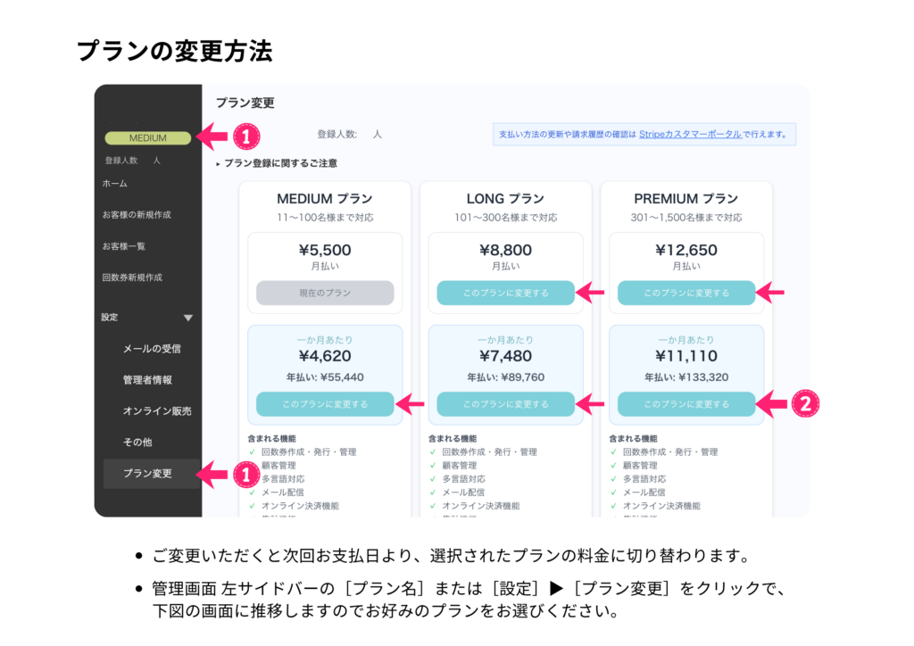The width and height of the screenshot is (914, 646).
Task: Click the MEDIUM plan badge in sidebar
Action: point(147,138)
